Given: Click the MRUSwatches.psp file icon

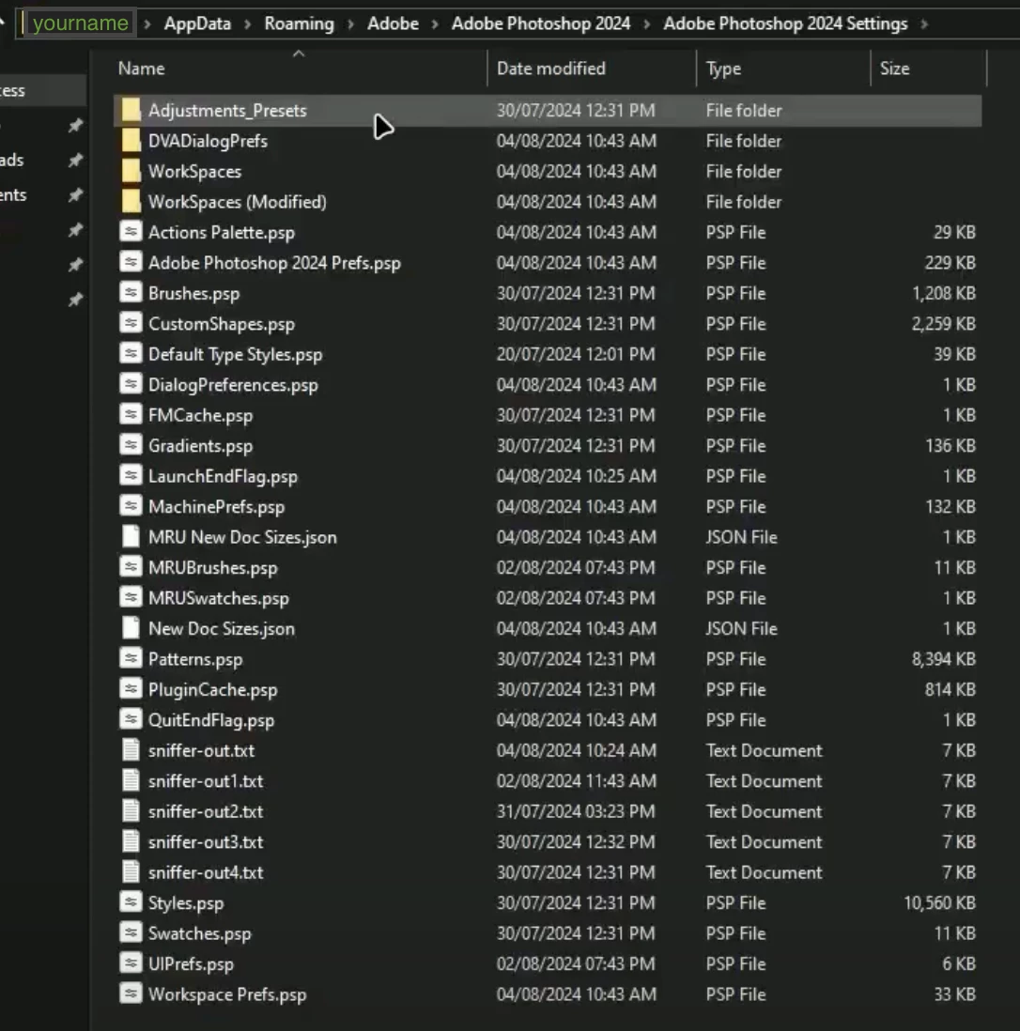Looking at the screenshot, I should tap(131, 597).
